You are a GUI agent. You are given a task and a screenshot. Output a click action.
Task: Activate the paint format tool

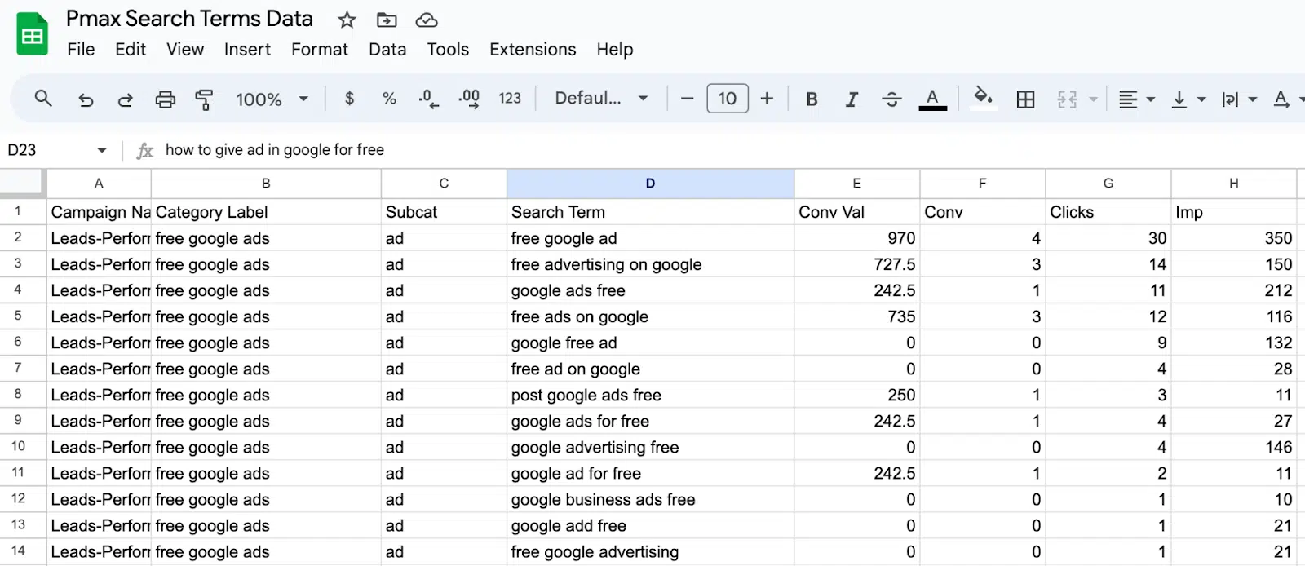204,99
